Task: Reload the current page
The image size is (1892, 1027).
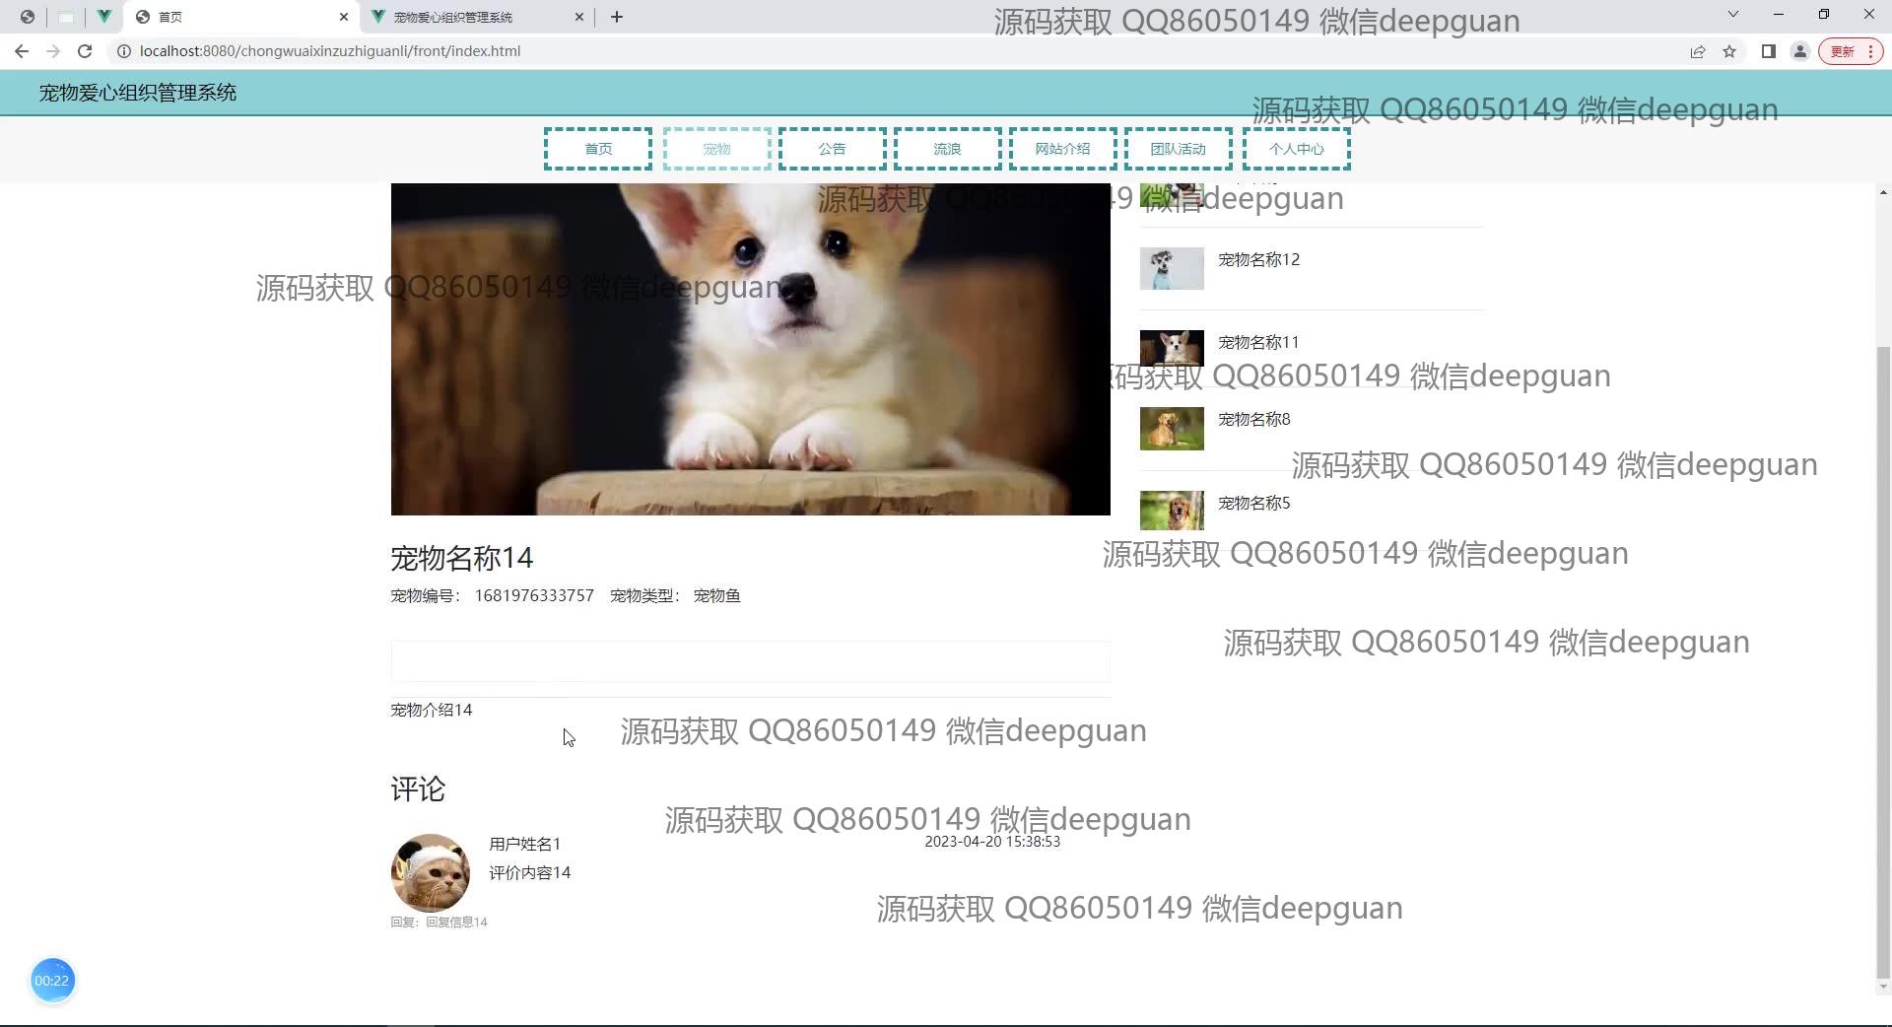Action: (85, 51)
